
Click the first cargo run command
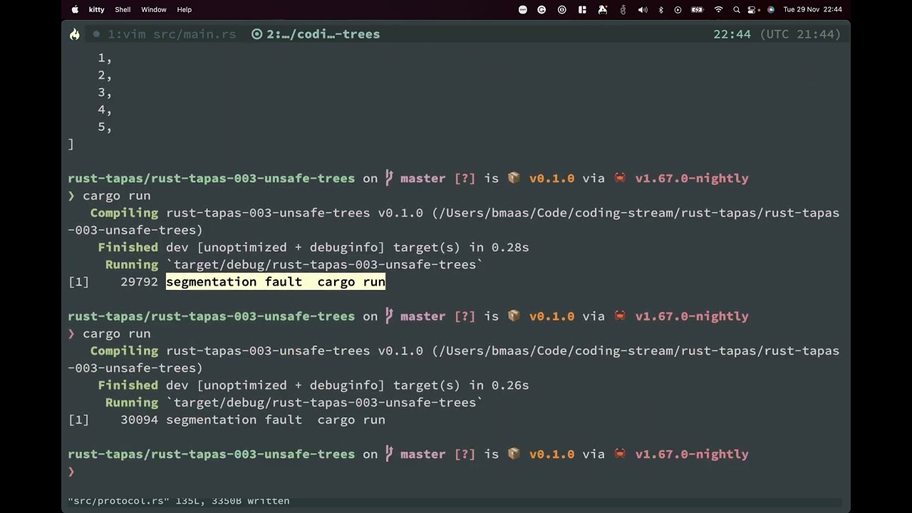pyautogui.click(x=116, y=196)
